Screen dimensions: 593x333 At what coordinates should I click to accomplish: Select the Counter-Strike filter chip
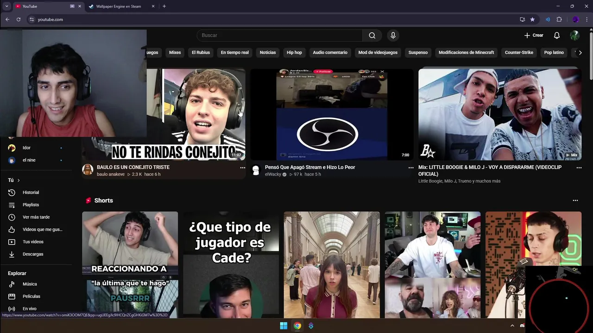[x=519, y=53]
